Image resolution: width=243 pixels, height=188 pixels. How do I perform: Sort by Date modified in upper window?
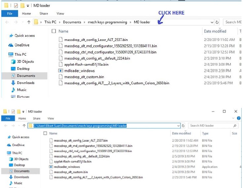215,31
